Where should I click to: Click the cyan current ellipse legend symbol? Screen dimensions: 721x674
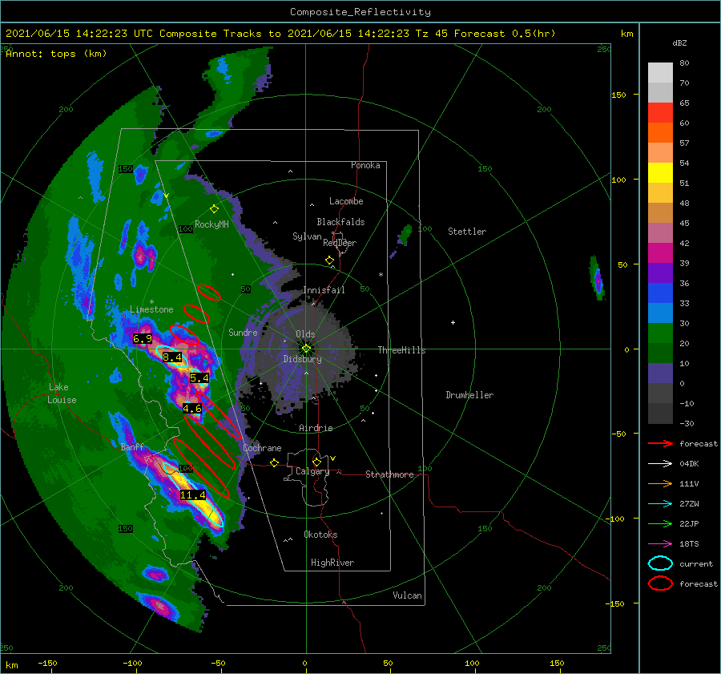[x=660, y=563]
